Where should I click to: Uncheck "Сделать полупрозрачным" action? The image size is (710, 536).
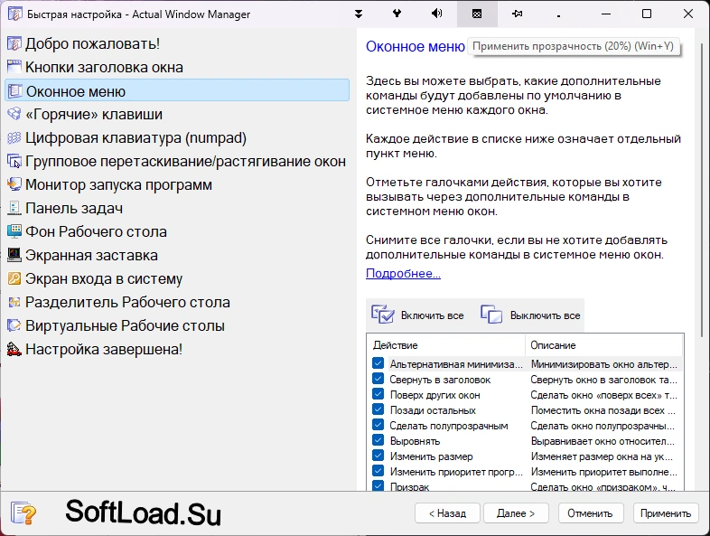[x=378, y=425]
